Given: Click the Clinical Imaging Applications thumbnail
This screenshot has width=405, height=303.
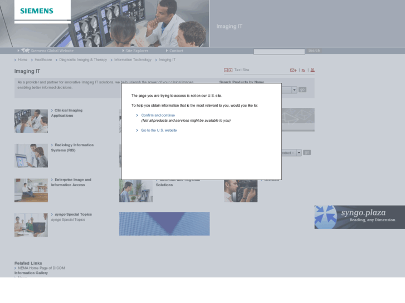Looking at the screenshot, I should point(31,121).
